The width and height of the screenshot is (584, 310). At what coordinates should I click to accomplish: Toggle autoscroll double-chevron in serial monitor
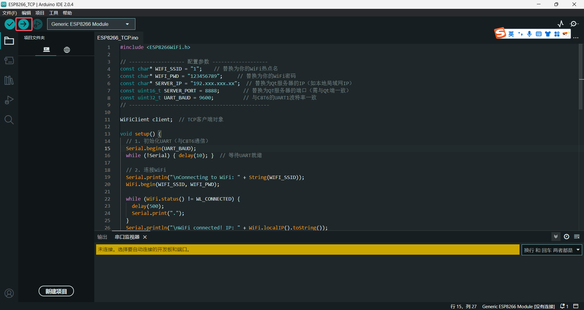coord(556,236)
